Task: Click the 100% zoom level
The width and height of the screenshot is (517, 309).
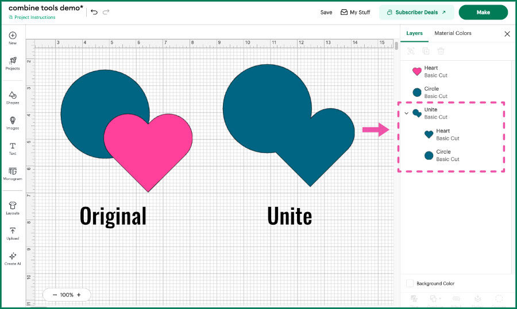Action: pyautogui.click(x=67, y=295)
